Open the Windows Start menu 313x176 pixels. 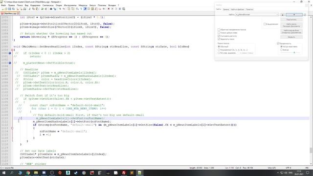(3, 173)
